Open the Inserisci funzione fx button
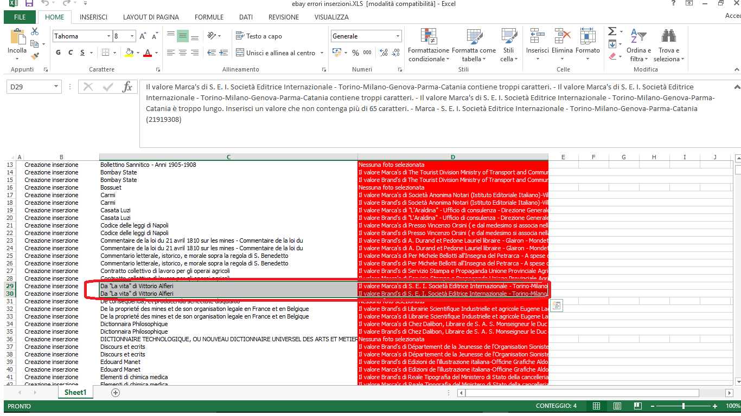This screenshot has height=416, width=741. 127,87
